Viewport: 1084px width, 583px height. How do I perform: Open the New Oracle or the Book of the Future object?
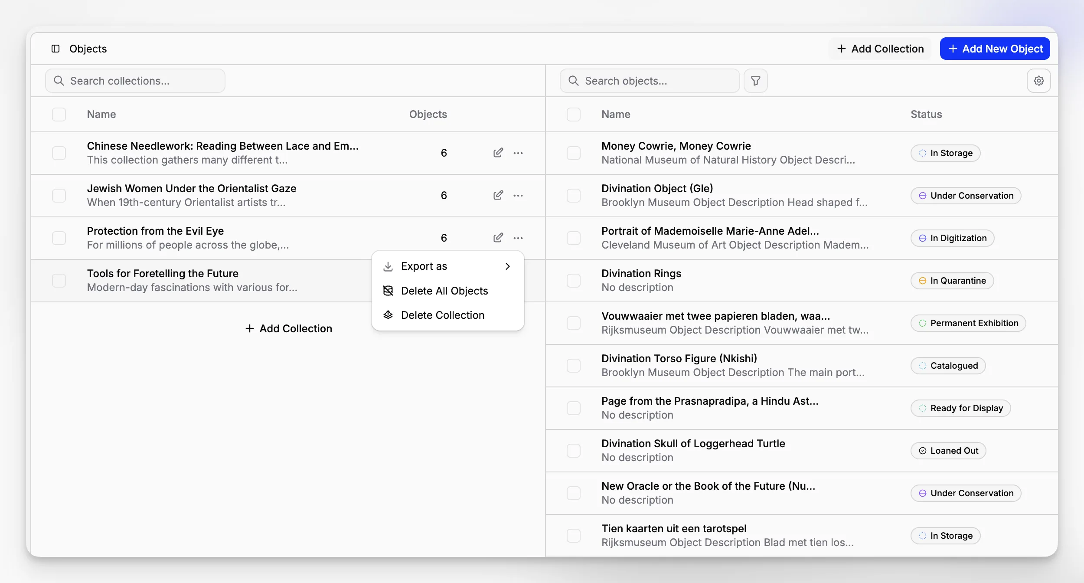[x=708, y=486]
